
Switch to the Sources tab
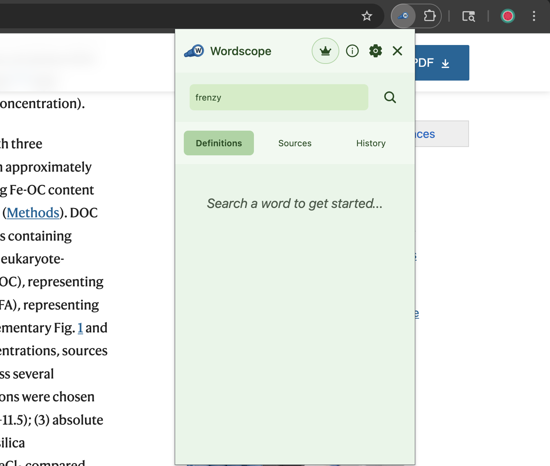295,143
